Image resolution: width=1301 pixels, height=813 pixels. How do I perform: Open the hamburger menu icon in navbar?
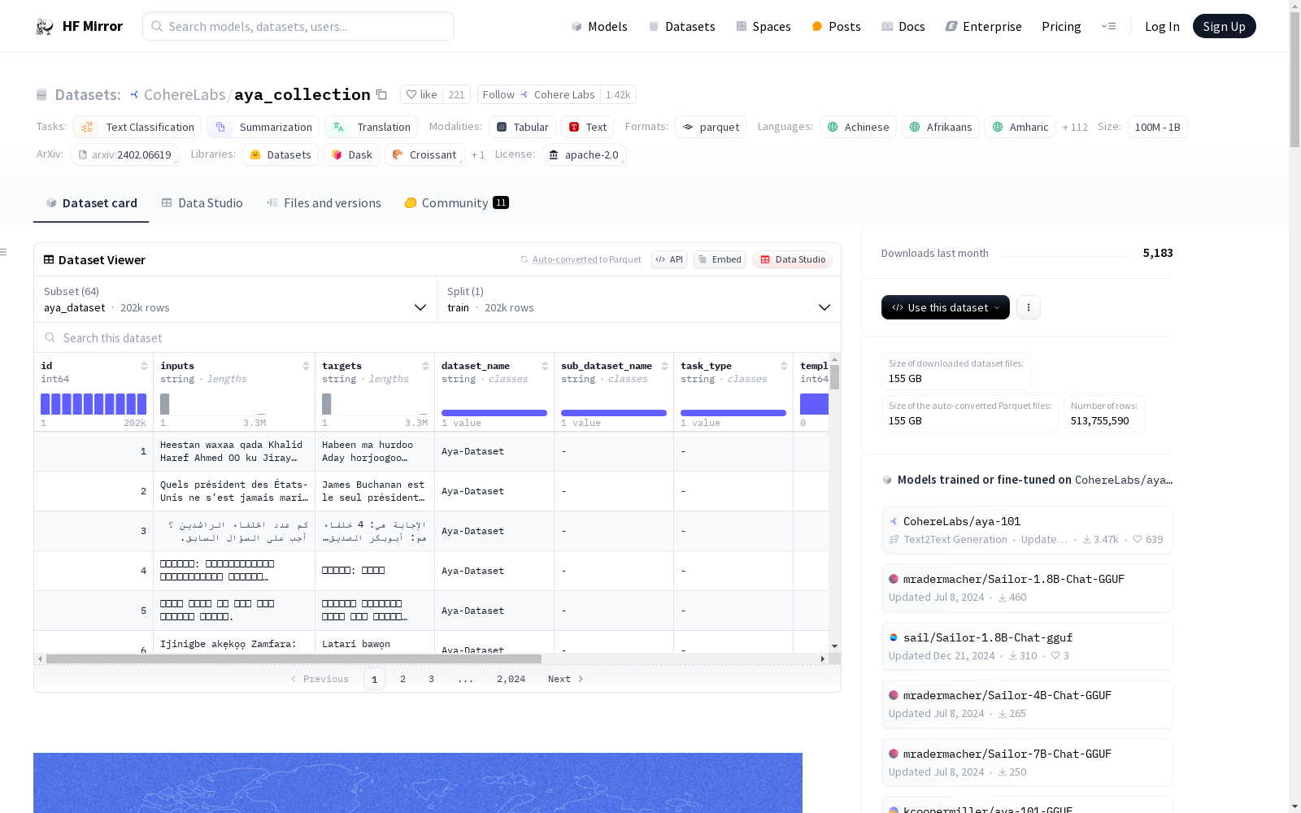pyautogui.click(x=1108, y=26)
